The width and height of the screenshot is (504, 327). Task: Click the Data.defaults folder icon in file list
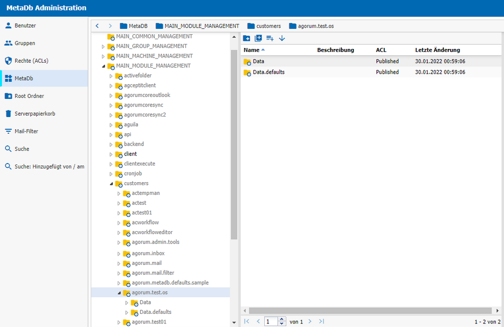[x=247, y=73]
